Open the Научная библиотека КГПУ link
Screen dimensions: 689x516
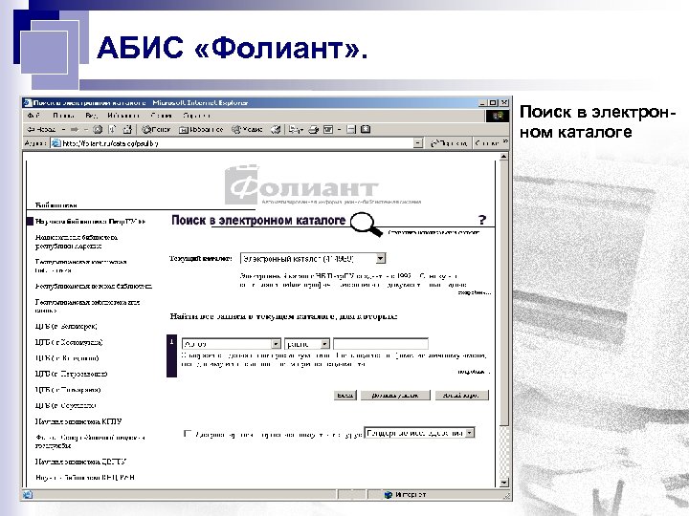point(78,421)
